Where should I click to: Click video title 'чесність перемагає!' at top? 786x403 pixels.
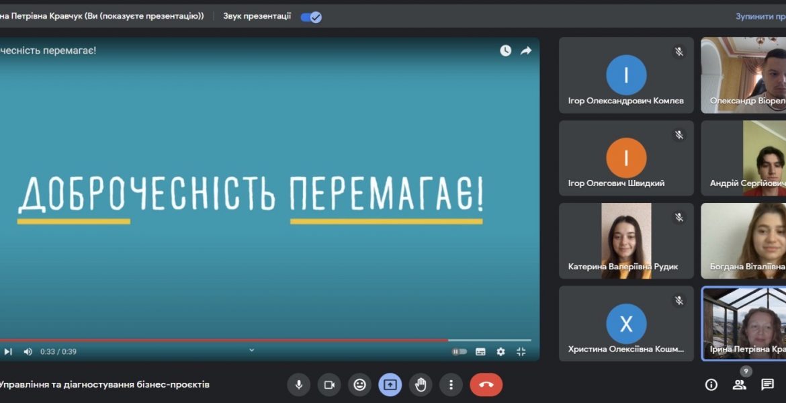(x=48, y=50)
